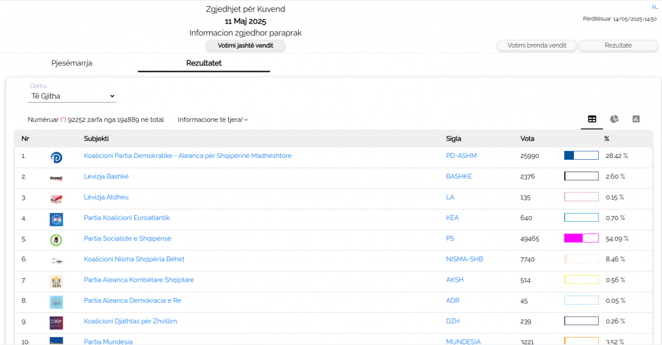Click the Nisma Shqipëria Bëhet logo
Screen dimensions: 662x345
[56, 261]
